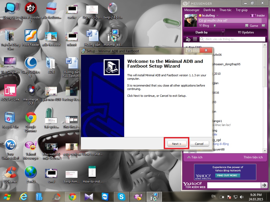The image size is (270, 202).
Task: Open the Trại rắn Đồng Tâm folder
Action: tap(10, 40)
